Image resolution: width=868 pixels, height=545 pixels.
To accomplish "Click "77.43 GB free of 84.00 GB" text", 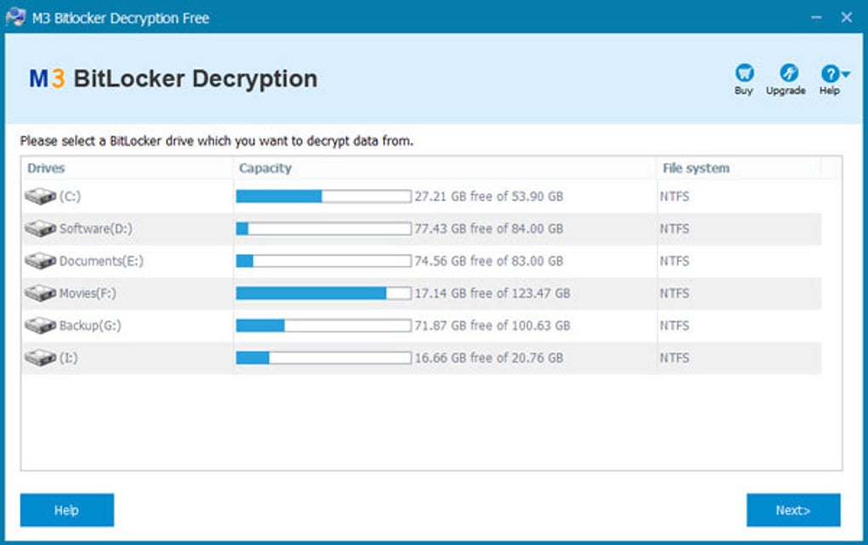I will pos(488,229).
